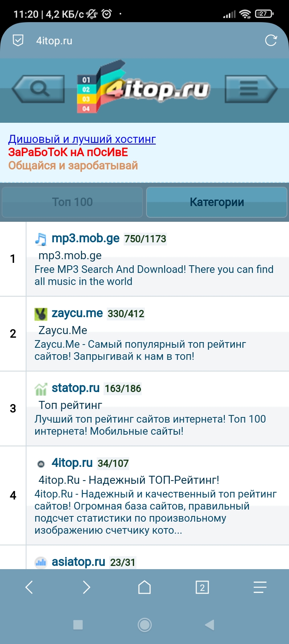Open the browser home page icon
This screenshot has width=289, height=644.
click(144, 587)
